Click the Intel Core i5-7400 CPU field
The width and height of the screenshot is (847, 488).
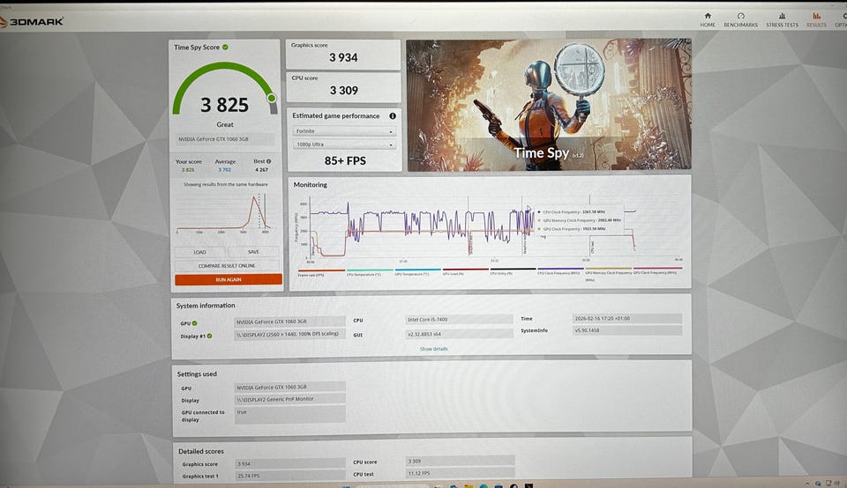point(459,319)
